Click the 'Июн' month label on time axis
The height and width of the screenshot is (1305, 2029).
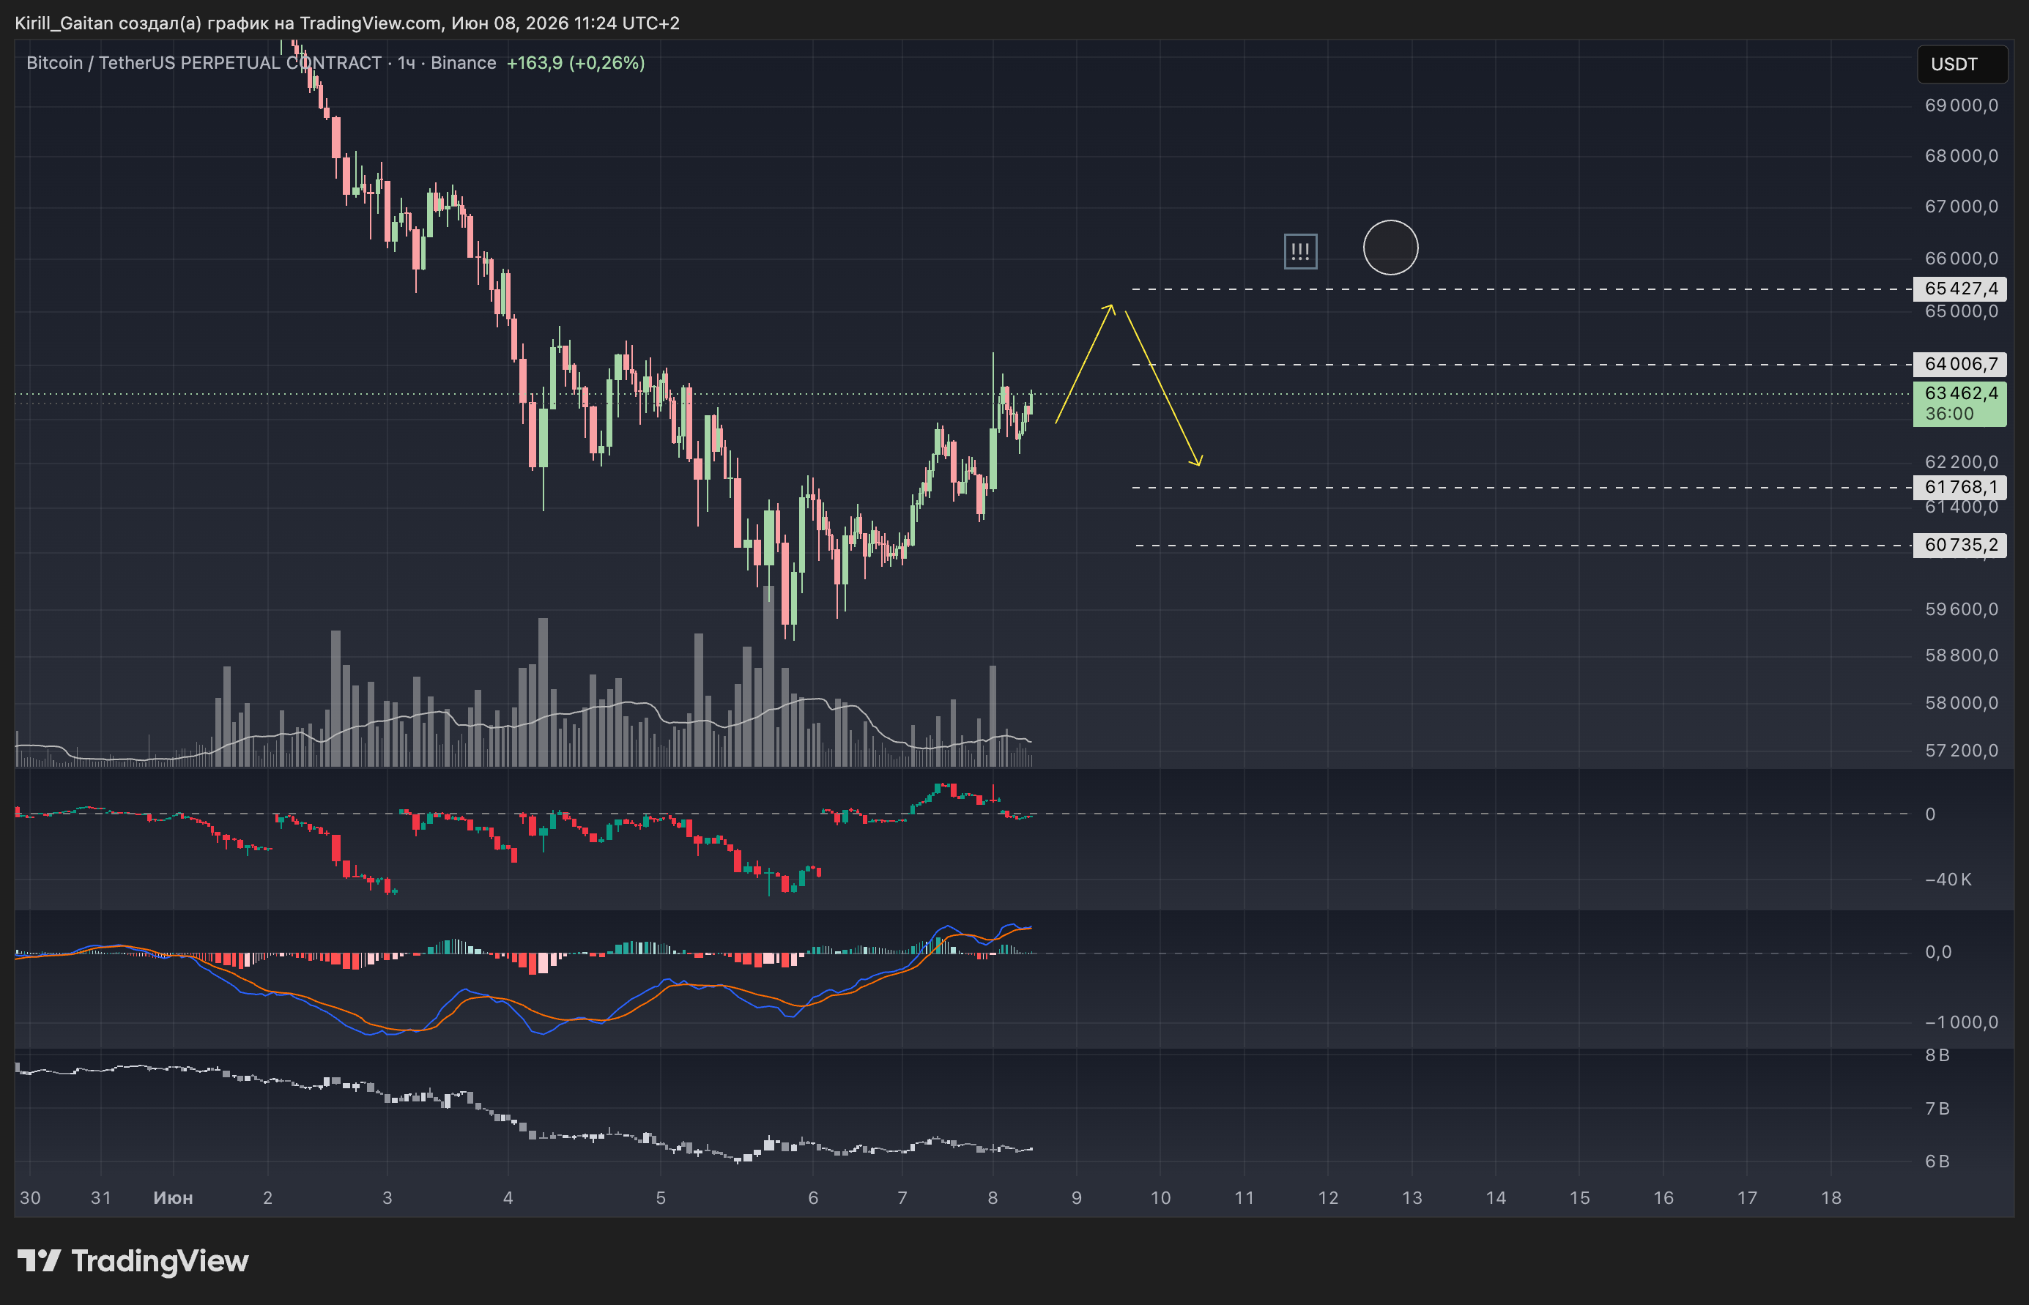tap(173, 1198)
